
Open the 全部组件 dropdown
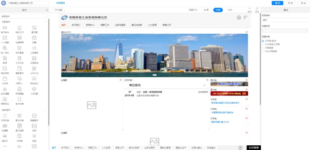pyautogui.click(x=24, y=16)
